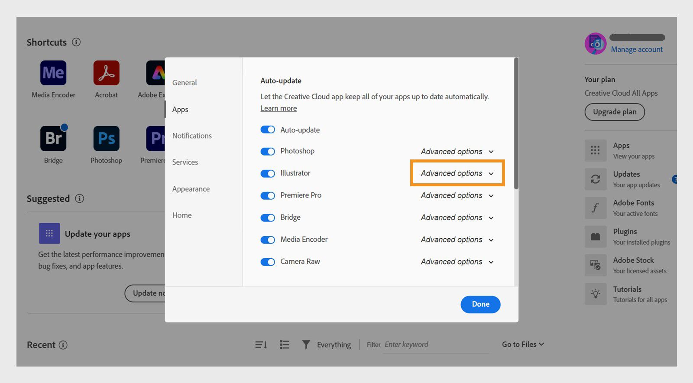Expand Illustrator Advanced options

point(457,173)
